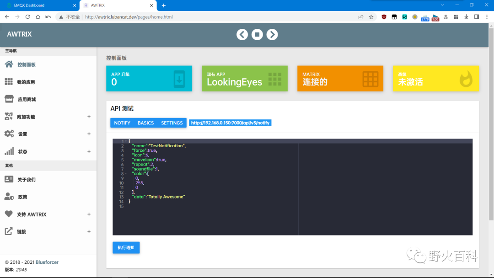Click the "data":"Totally Awesome" line

pyautogui.click(x=158, y=197)
